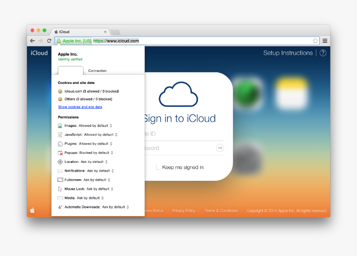
Task: Switch to the Connection tab
Action: tap(97, 71)
